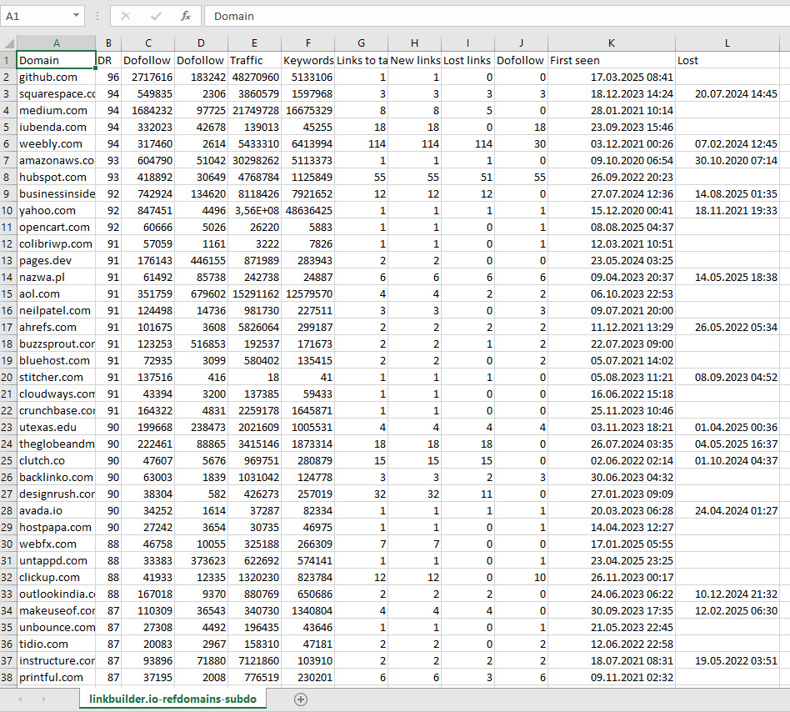Select column F header
This screenshot has height=712, width=790.
point(307,43)
